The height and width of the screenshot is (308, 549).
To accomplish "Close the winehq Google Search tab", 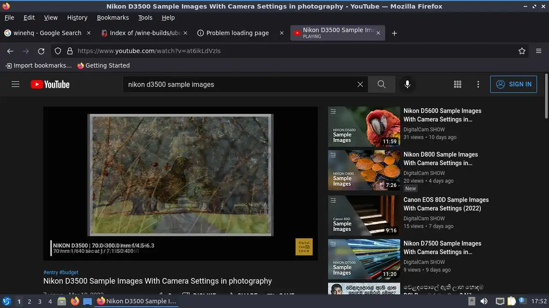I will [x=89, y=33].
